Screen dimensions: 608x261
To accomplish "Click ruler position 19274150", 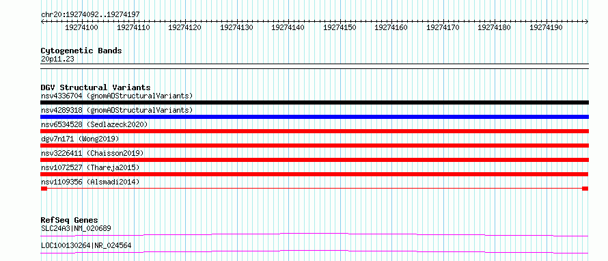I will (340, 27).
